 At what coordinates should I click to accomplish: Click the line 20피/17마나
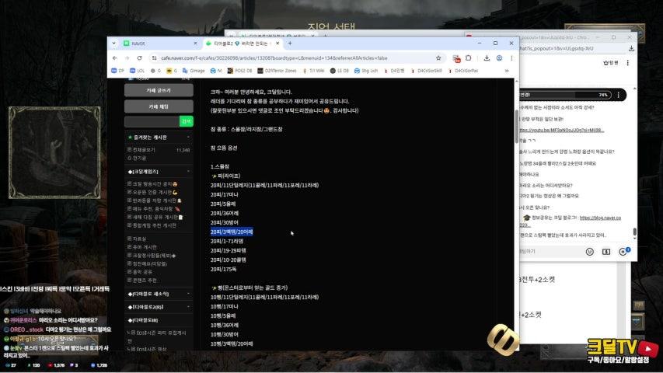tap(225, 194)
